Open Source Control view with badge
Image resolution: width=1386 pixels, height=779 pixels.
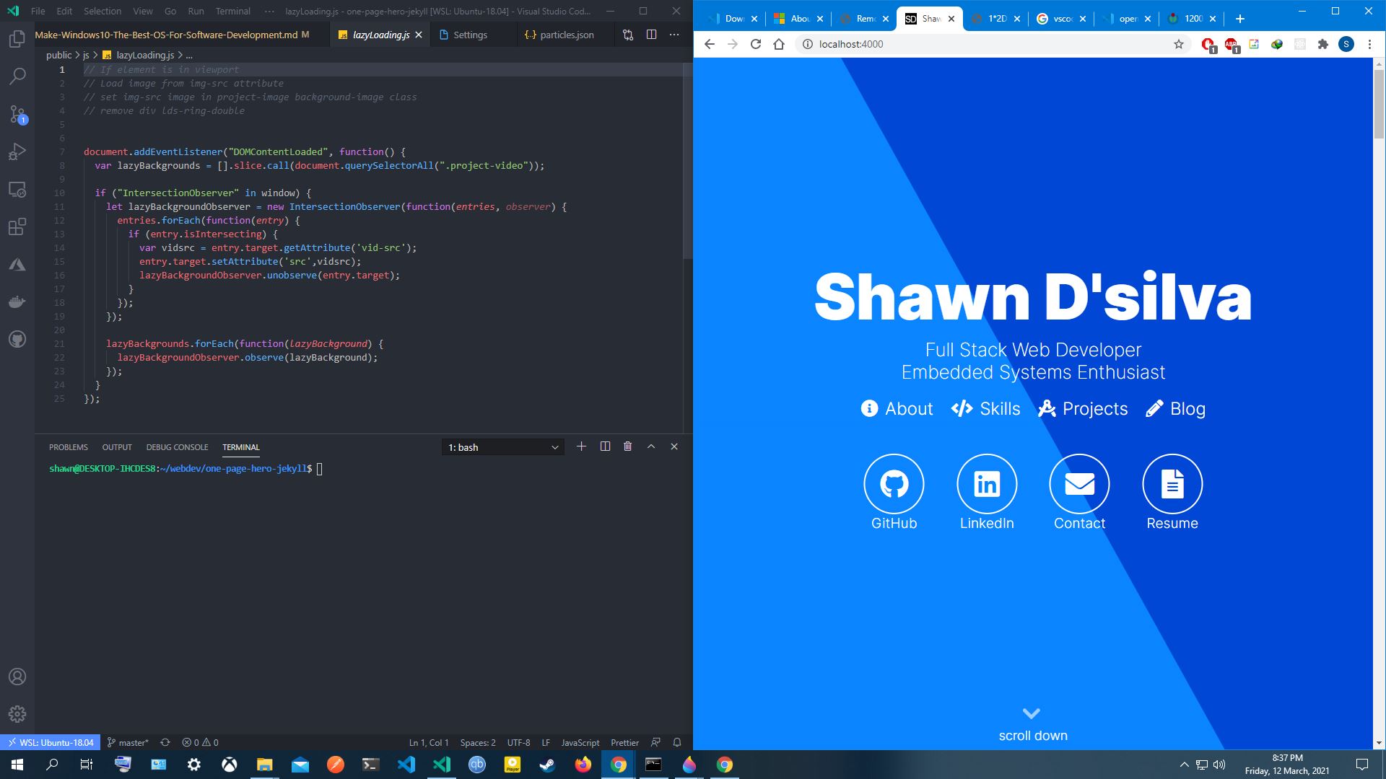click(17, 114)
